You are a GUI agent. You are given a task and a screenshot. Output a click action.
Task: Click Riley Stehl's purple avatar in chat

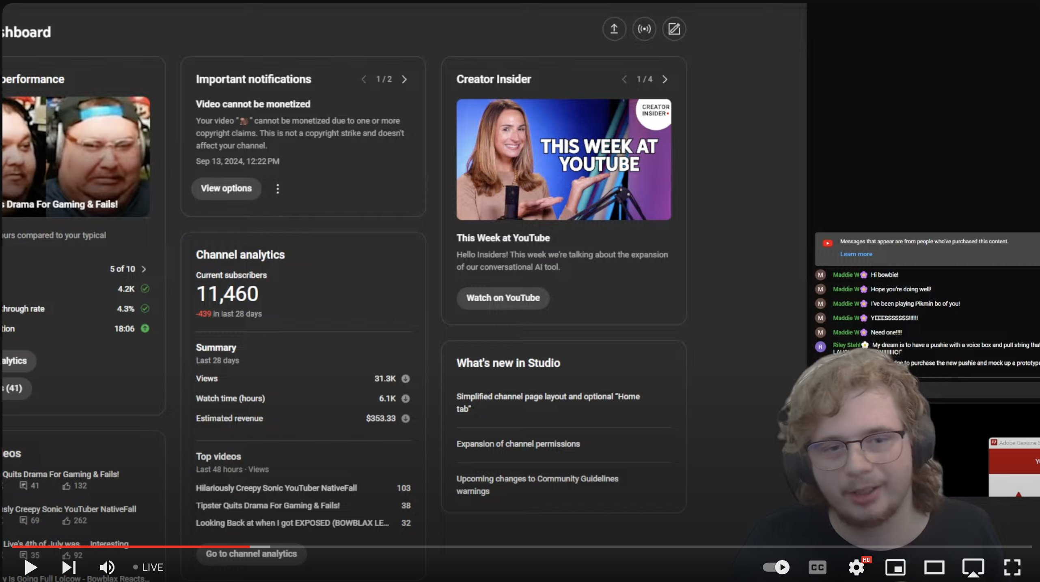[x=820, y=347]
